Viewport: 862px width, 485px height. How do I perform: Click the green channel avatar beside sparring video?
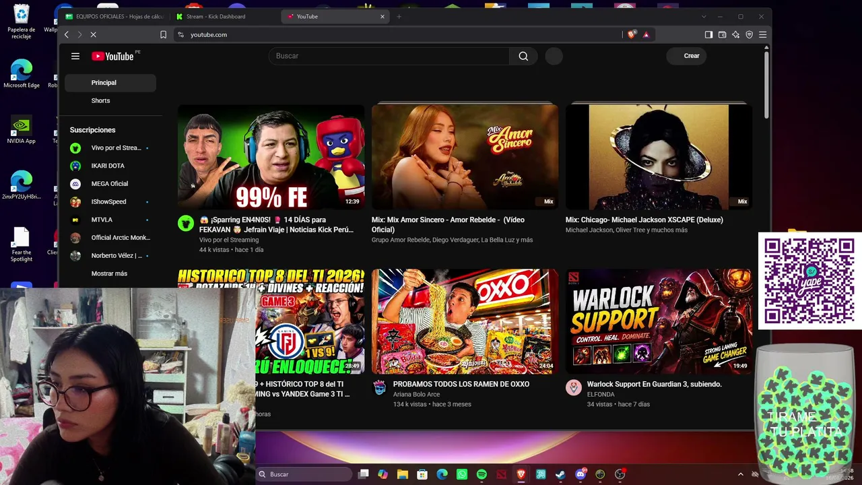[186, 224]
